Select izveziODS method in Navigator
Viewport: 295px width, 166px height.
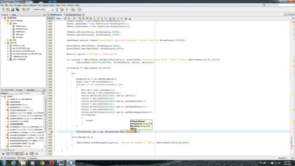pyautogui.click(x=19, y=121)
